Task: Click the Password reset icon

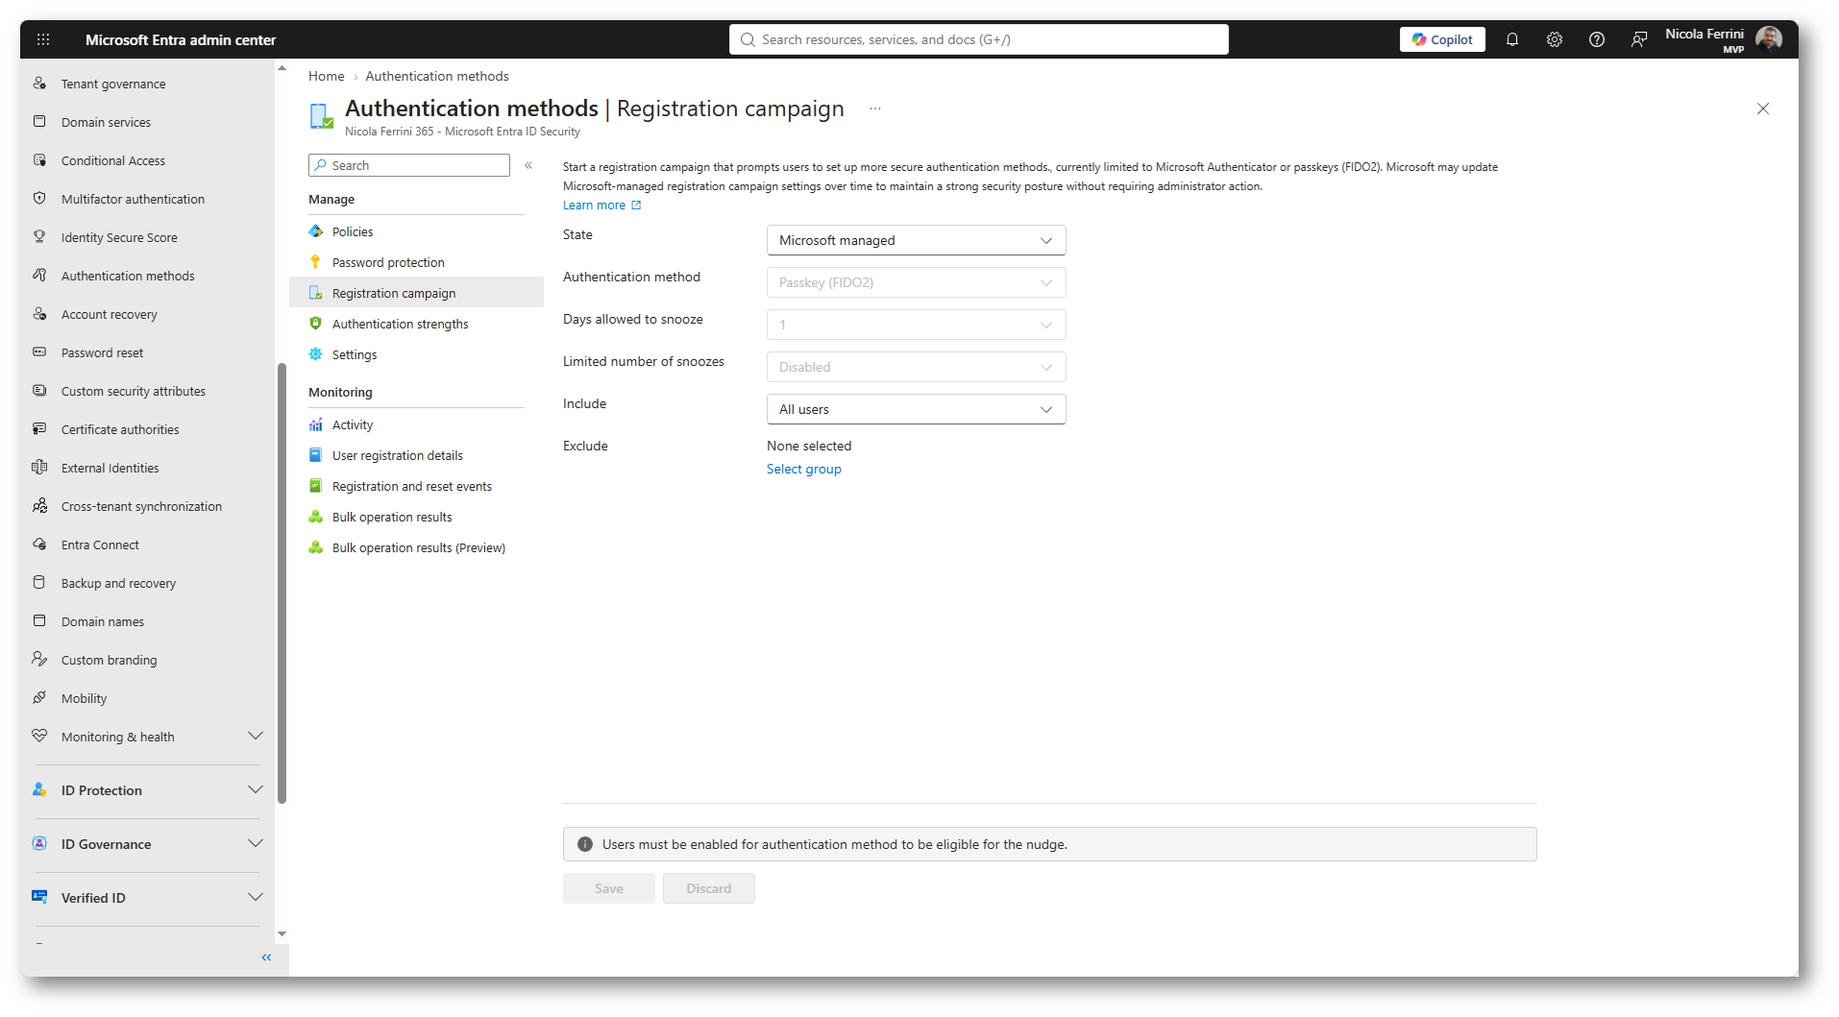Action: click(x=39, y=352)
